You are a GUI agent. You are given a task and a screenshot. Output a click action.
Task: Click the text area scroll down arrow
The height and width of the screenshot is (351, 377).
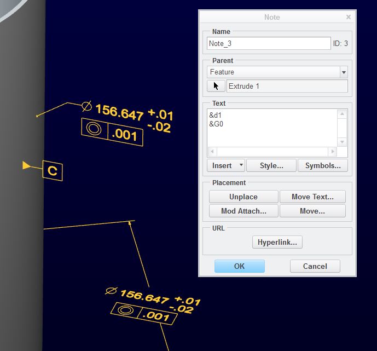(342, 142)
